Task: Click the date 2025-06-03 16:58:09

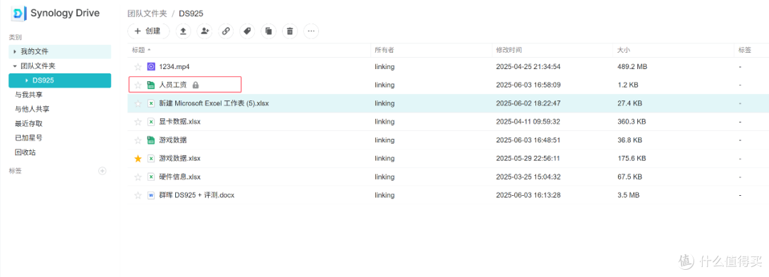Action: click(x=528, y=85)
